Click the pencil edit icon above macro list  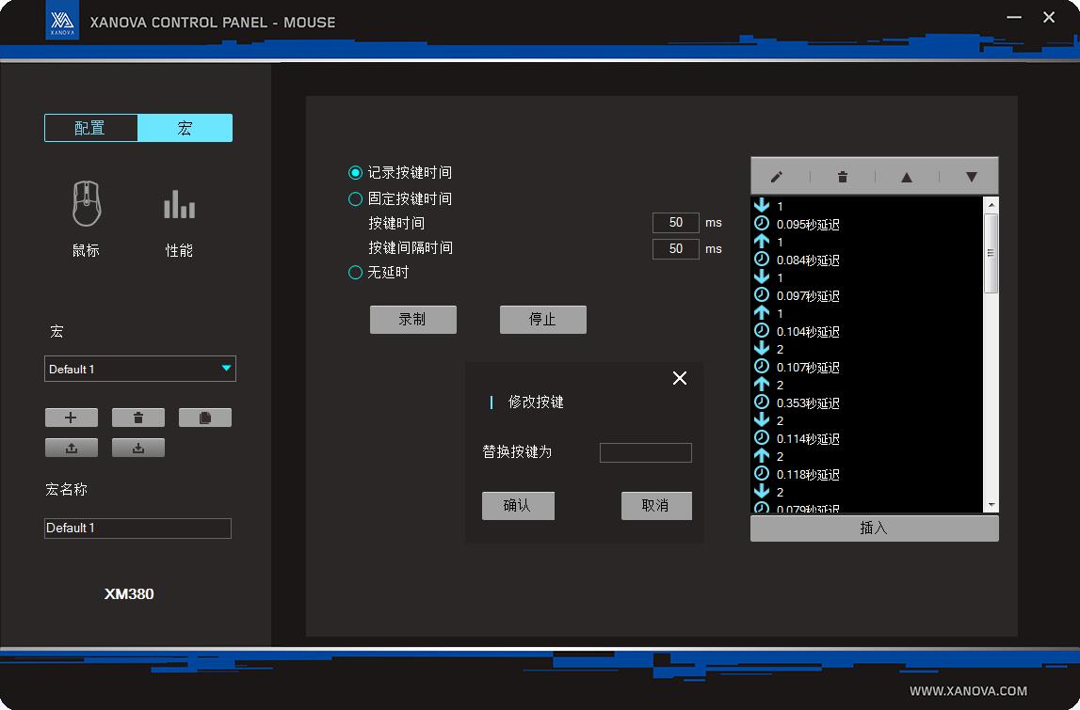[777, 177]
